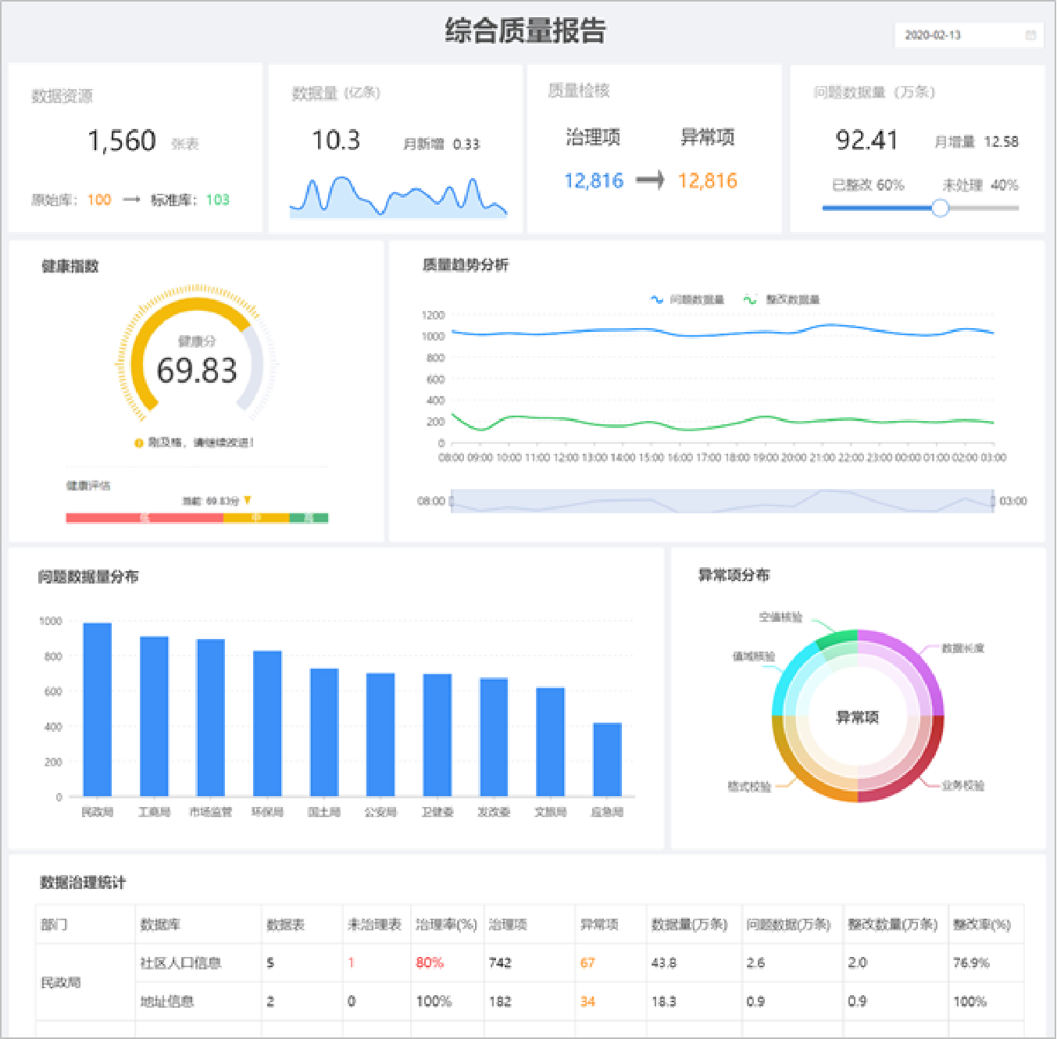1057x1039 pixels.
Task: Click the 已整改 60% slider handle
Action: click(940, 208)
